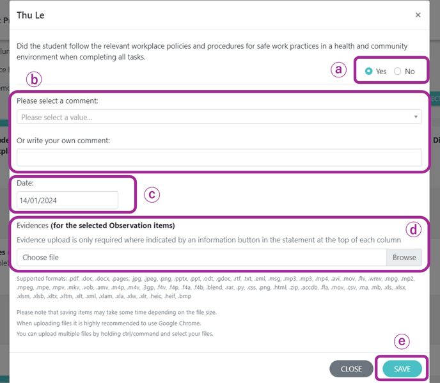
Task: Click the dropdown arrow of the comment selector
Action: tap(416, 117)
